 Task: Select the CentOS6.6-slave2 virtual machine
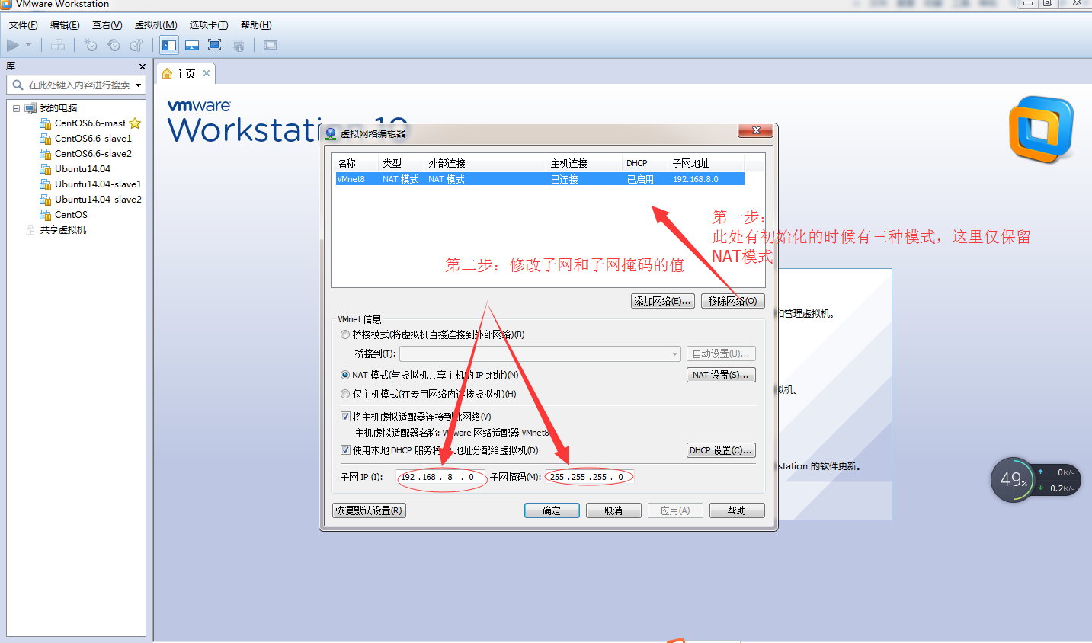point(93,153)
